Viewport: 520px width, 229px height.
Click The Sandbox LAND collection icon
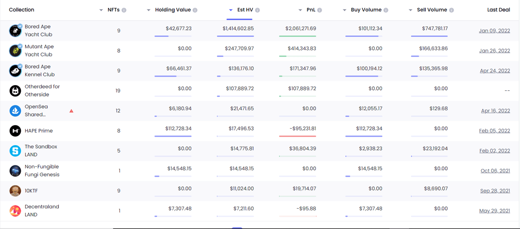click(x=15, y=151)
